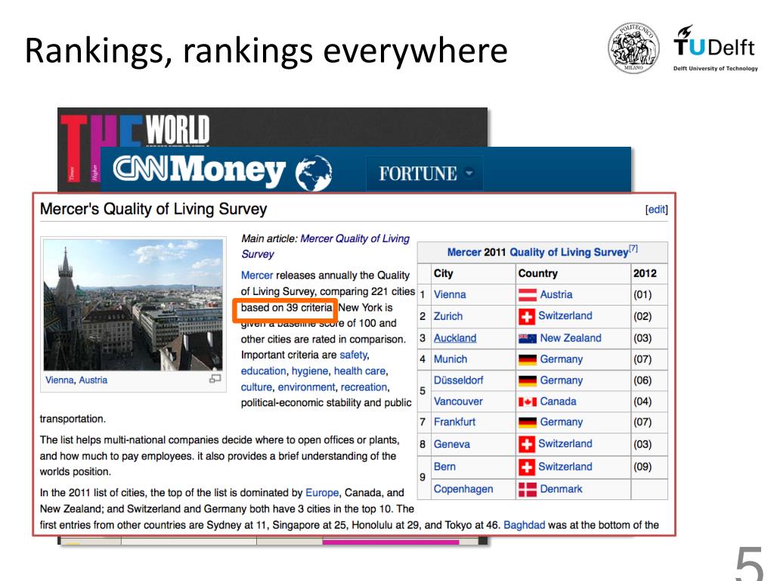Click the Swiss flag in Zurich row
Viewport: 774px width, 581px height.
click(x=527, y=316)
